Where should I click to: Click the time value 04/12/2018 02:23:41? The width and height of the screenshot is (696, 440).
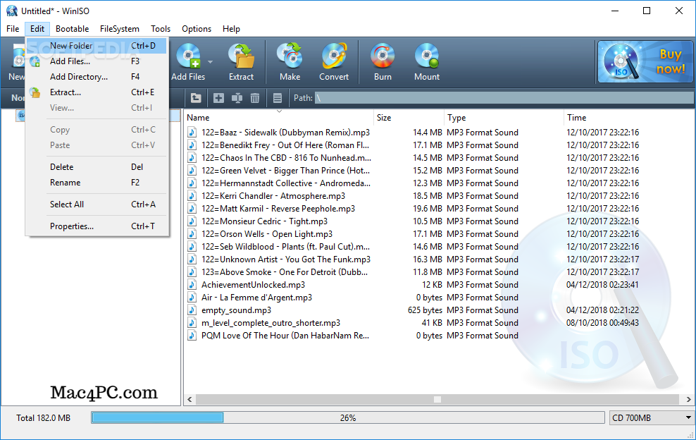coord(602,285)
